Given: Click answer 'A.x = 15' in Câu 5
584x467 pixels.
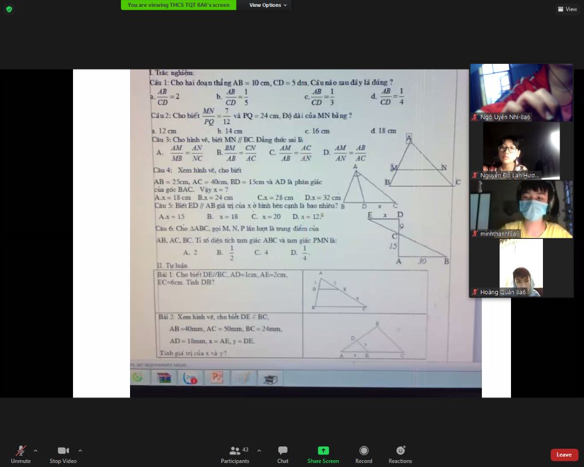Looking at the screenshot, I should coord(172,217).
